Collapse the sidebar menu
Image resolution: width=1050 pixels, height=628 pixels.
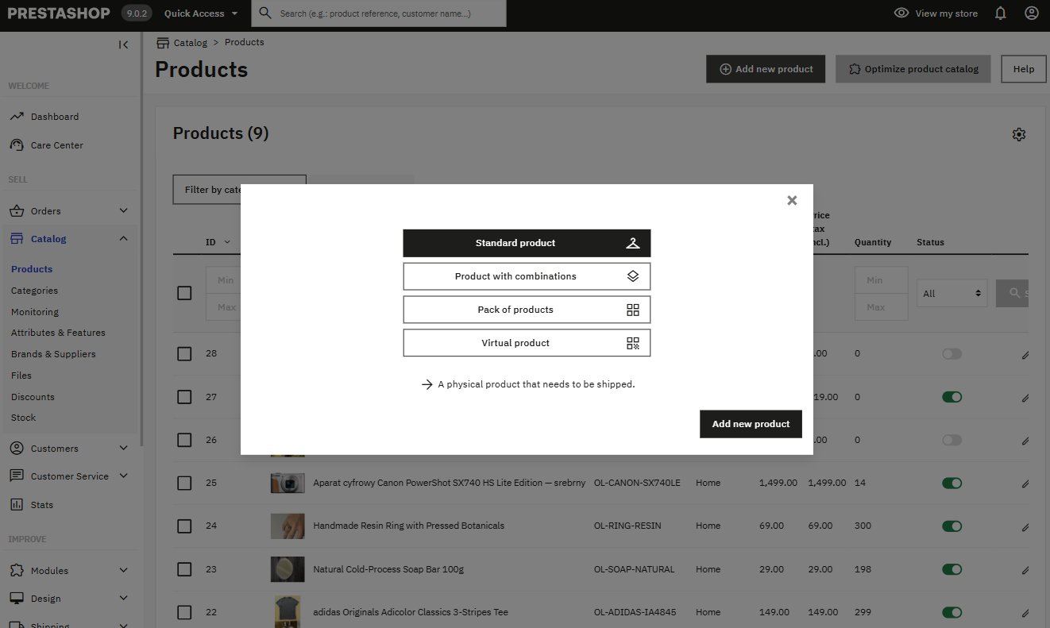[x=123, y=44]
